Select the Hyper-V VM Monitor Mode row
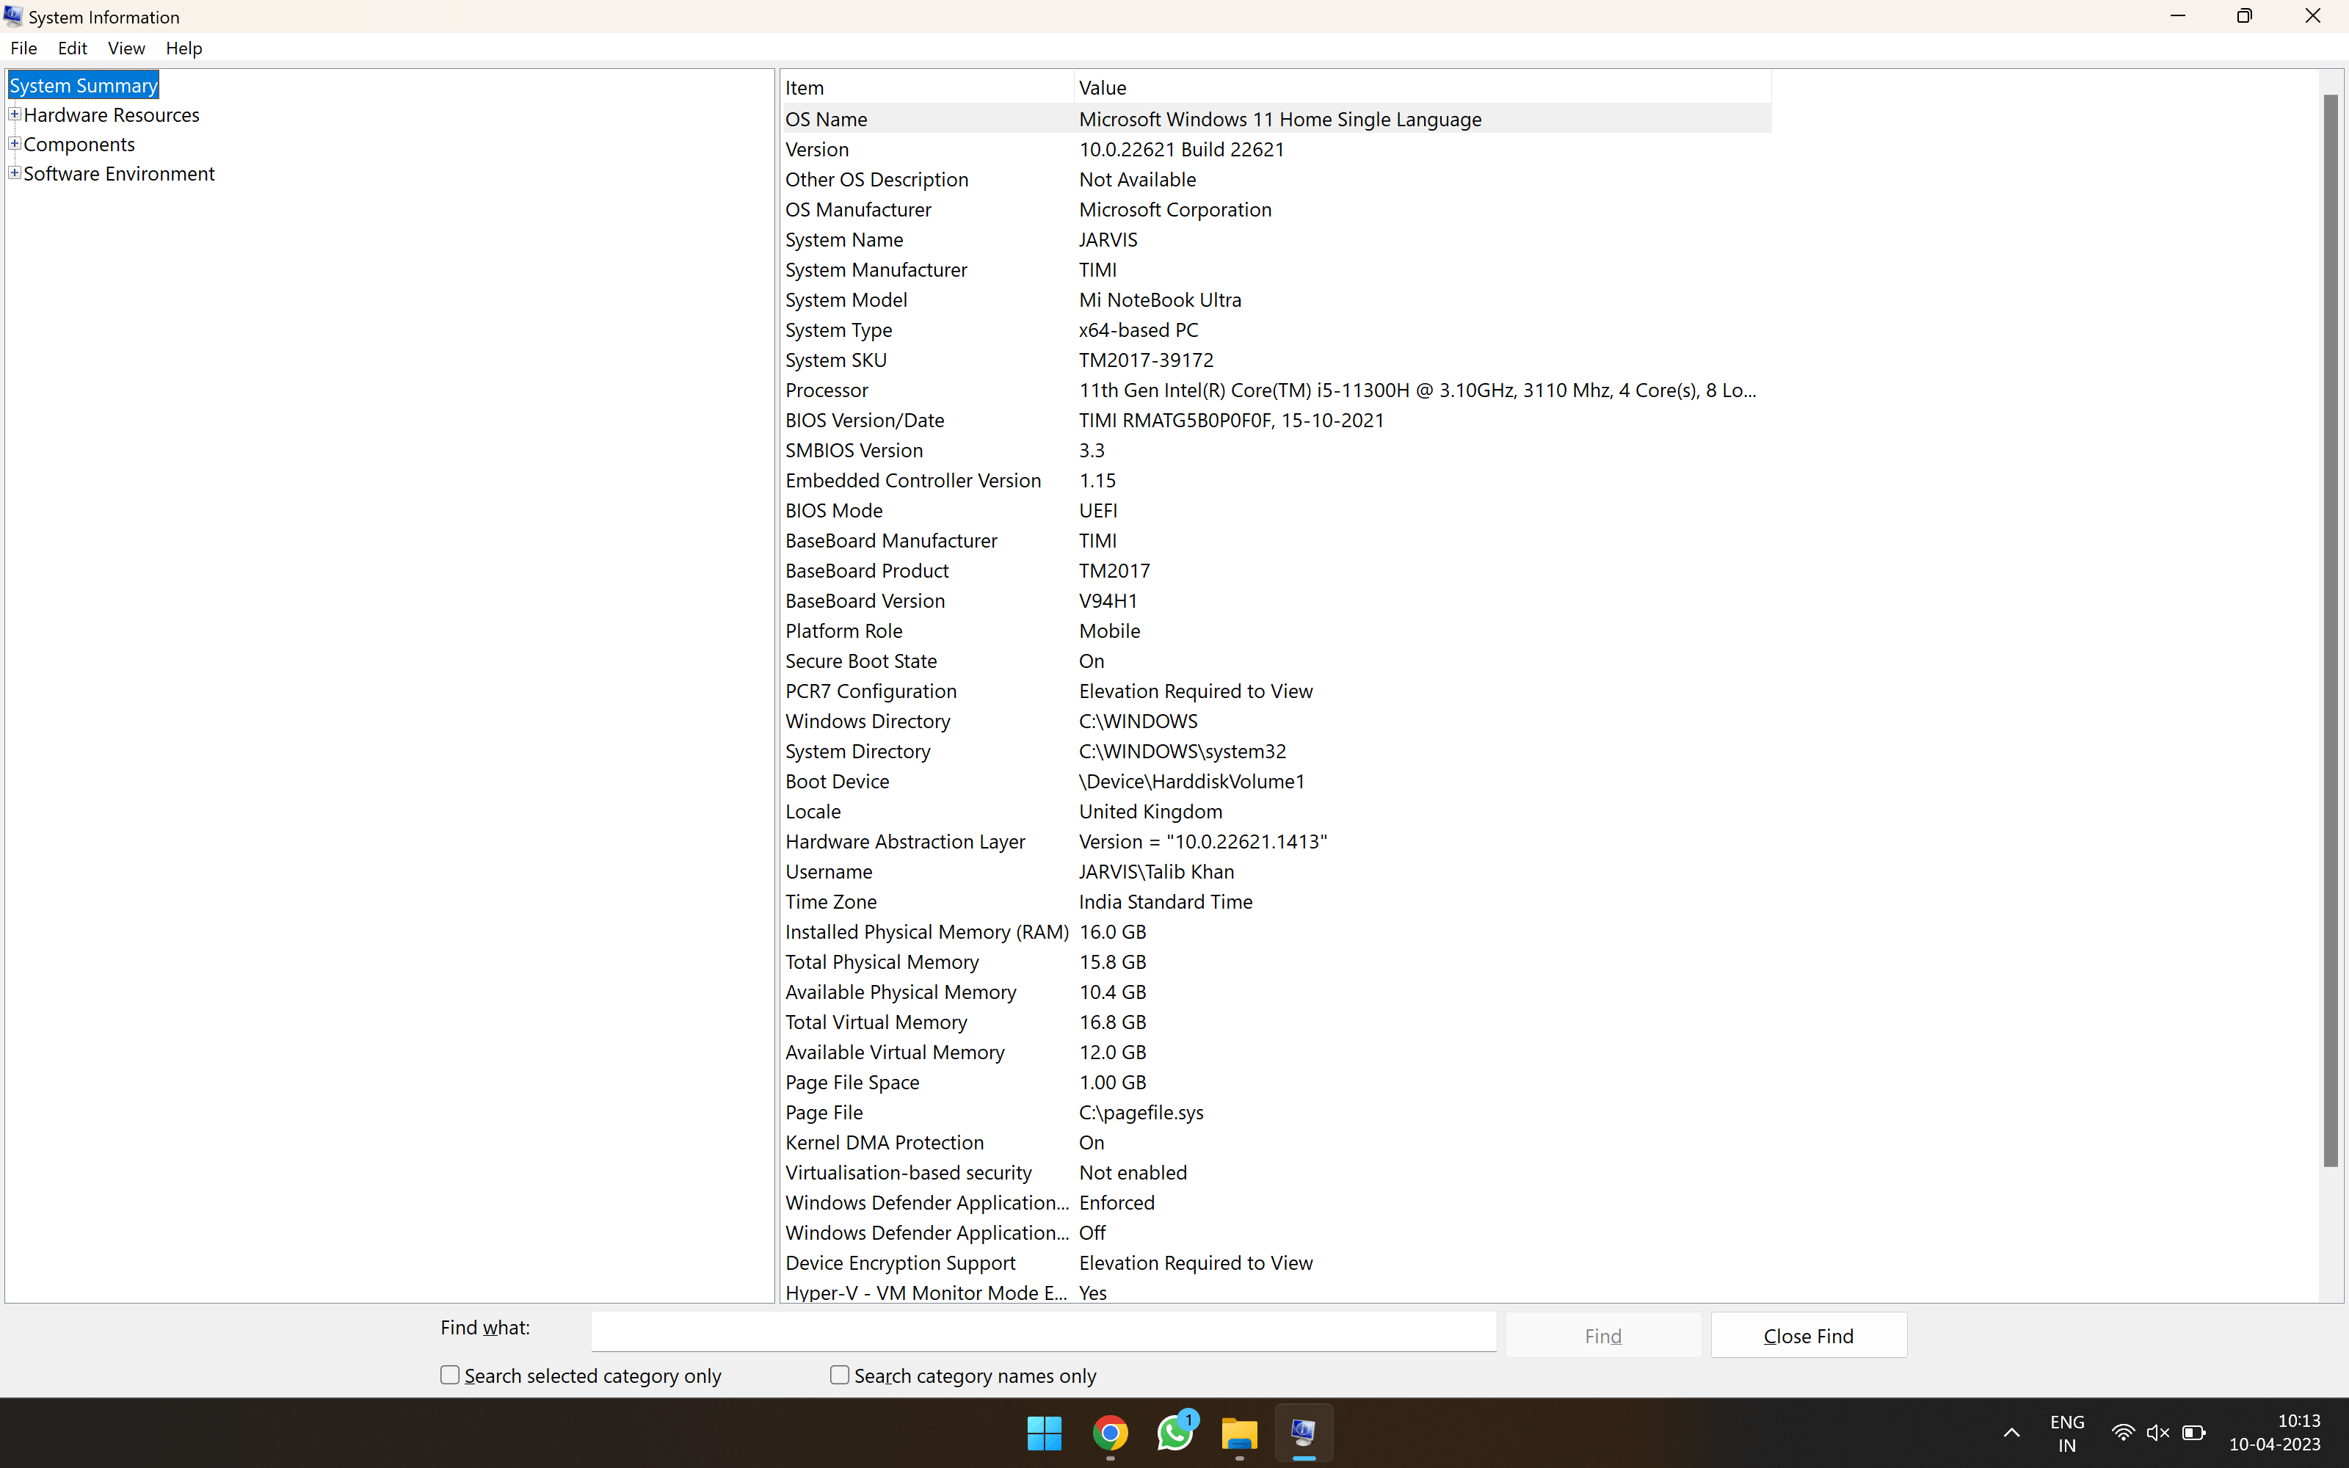Viewport: 2349px width, 1468px height. [1277, 1291]
